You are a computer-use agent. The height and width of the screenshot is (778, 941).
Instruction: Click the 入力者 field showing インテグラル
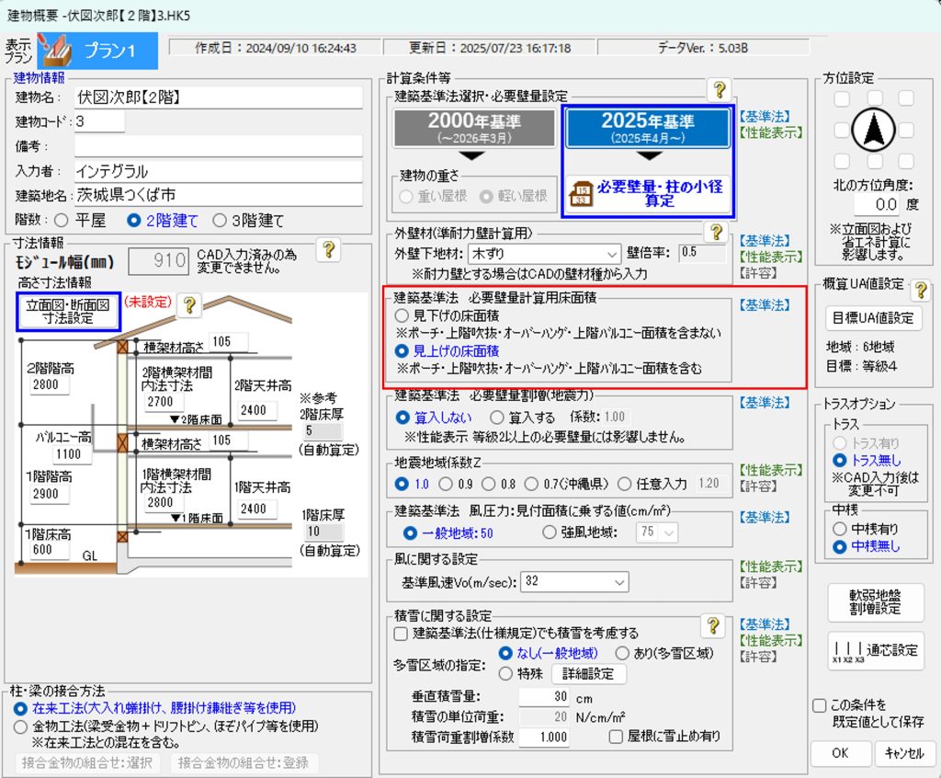tap(219, 171)
